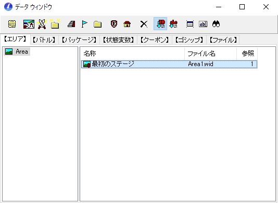The width and height of the screenshot is (278, 203).
Task: Go to the 【ファイル】 tab
Action: [x=223, y=40]
